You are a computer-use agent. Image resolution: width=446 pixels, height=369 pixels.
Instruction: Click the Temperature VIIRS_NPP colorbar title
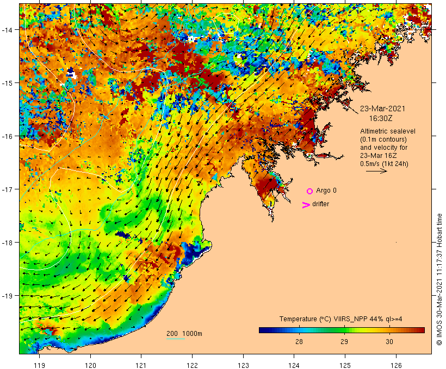pyautogui.click(x=341, y=319)
